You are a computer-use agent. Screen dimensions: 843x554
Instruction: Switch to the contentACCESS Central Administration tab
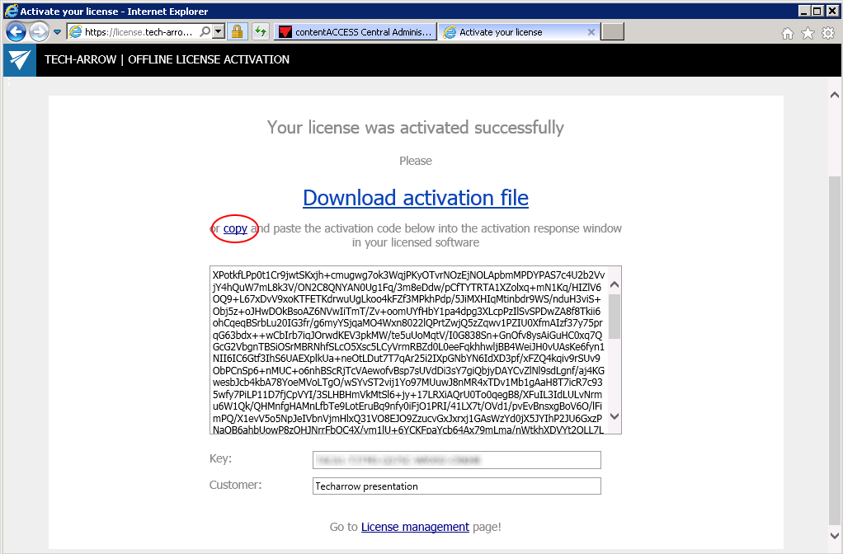(363, 31)
